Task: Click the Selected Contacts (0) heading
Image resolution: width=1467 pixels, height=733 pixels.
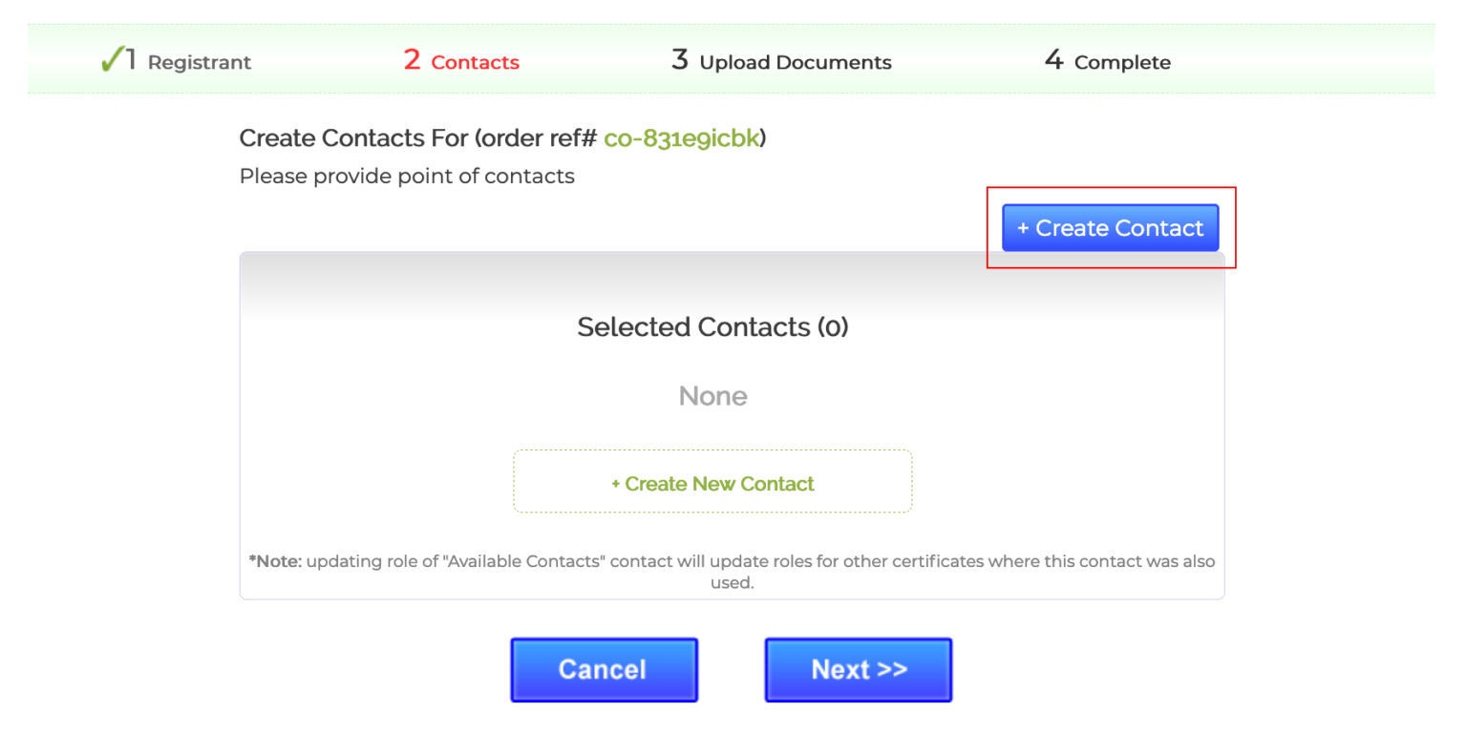Action: [712, 326]
